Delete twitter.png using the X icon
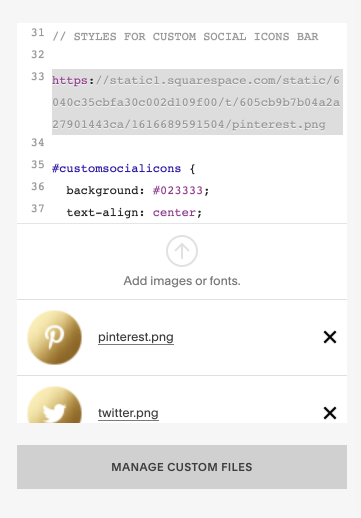This screenshot has height=518, width=361. (x=330, y=413)
